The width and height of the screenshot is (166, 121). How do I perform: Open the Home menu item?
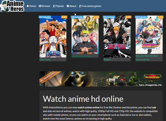pyautogui.click(x=31, y=6)
